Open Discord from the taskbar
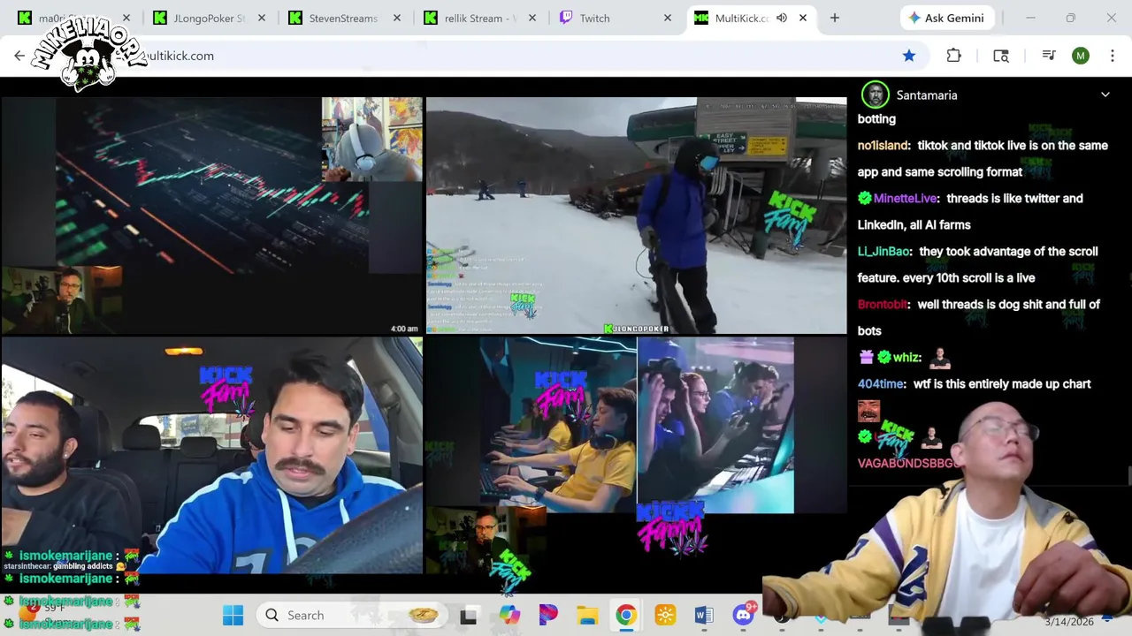 (744, 615)
